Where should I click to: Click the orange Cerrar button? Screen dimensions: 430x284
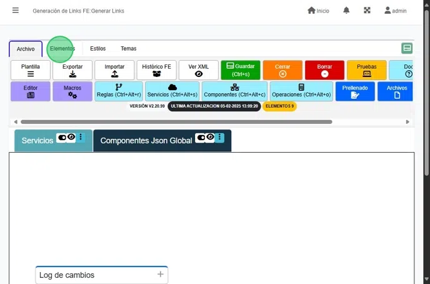click(282, 70)
